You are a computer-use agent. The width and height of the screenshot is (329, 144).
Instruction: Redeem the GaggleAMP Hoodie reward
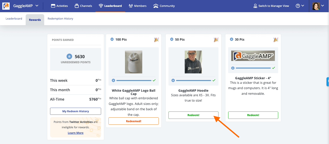click(193, 115)
